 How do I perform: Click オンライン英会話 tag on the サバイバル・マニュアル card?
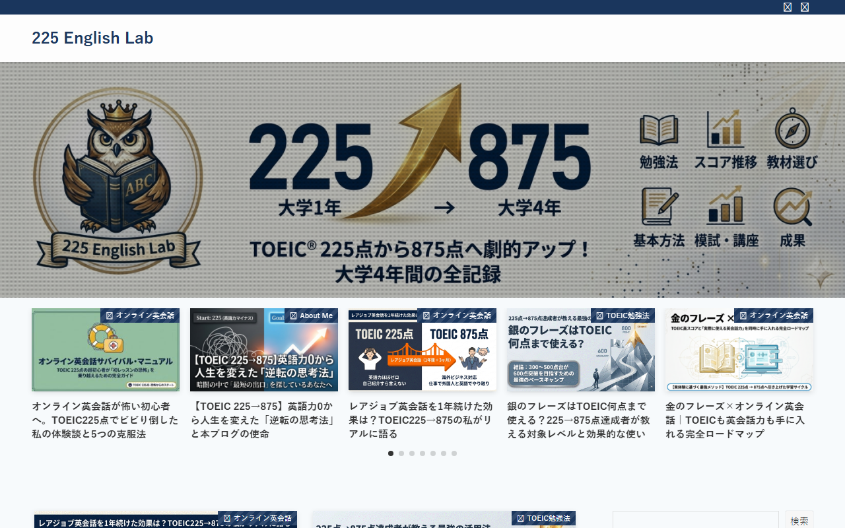point(140,315)
